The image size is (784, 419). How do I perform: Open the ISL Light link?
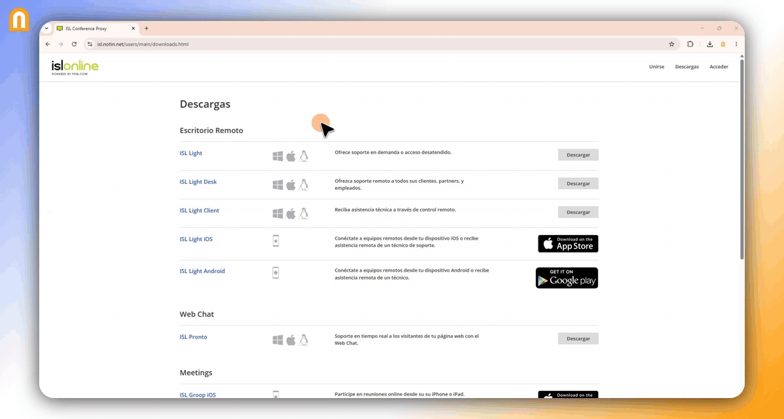tap(191, 153)
